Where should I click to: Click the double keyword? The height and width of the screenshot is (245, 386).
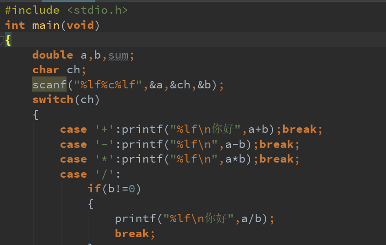[x=53, y=55]
